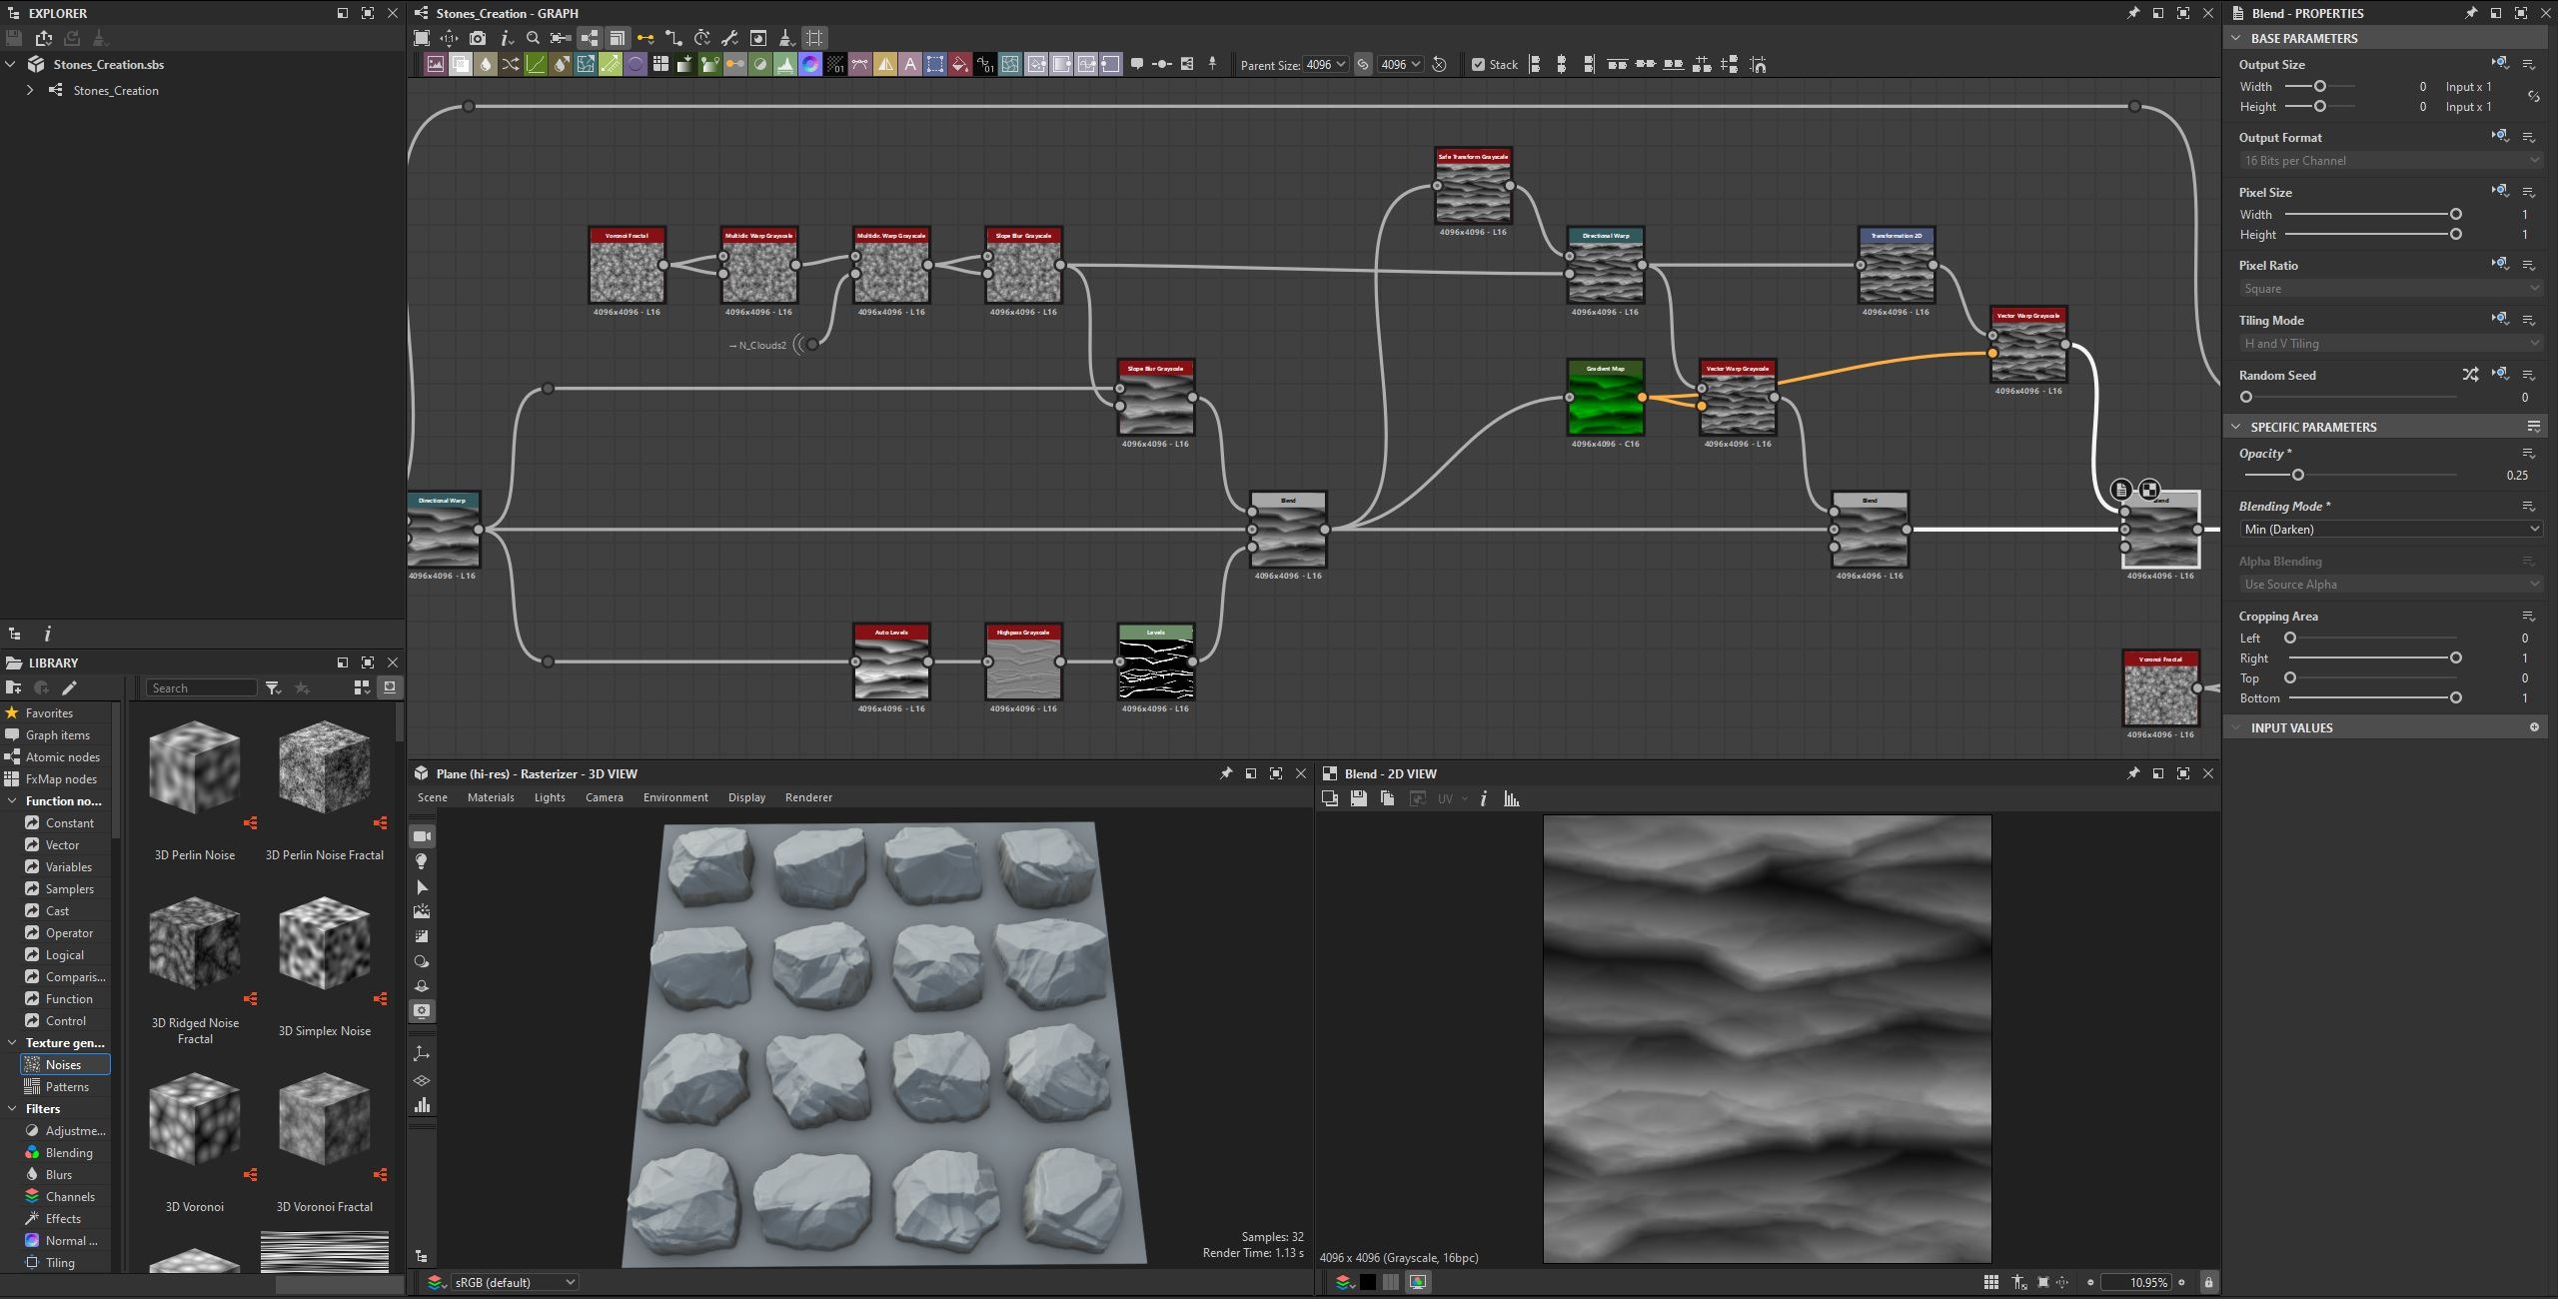
Task: Click the Random Seed randomize shuffle button
Action: [2470, 375]
